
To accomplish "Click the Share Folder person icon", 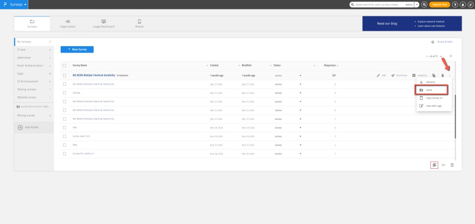I will pos(433,42).
